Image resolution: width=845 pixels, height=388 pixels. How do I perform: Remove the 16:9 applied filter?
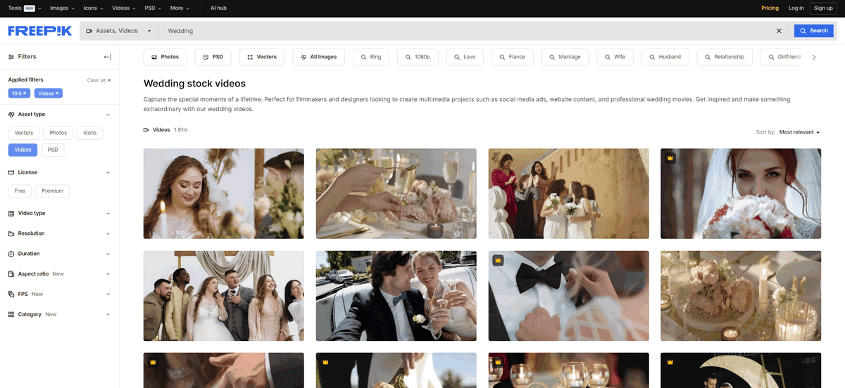[25, 93]
